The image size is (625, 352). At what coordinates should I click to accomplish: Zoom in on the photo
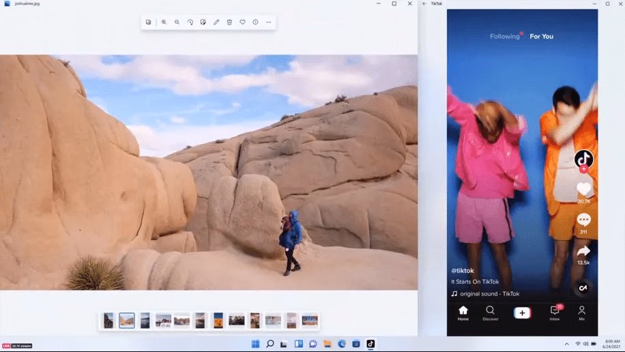point(164,23)
